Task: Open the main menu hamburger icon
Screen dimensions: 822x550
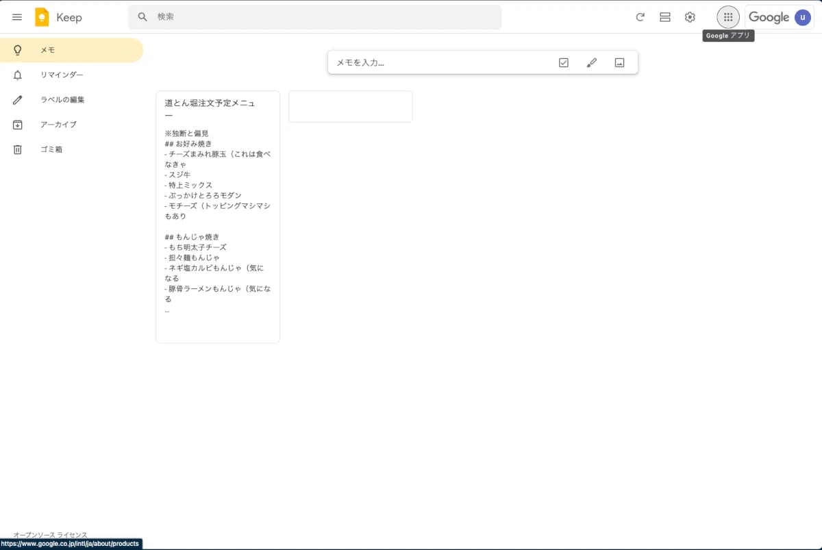Action: 17,17
